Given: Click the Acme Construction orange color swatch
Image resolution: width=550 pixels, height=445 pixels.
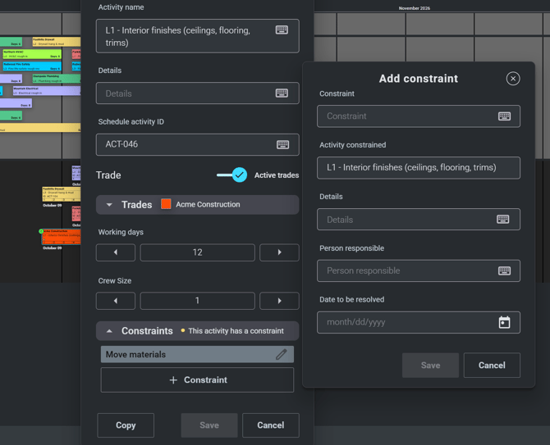Looking at the screenshot, I should (166, 204).
